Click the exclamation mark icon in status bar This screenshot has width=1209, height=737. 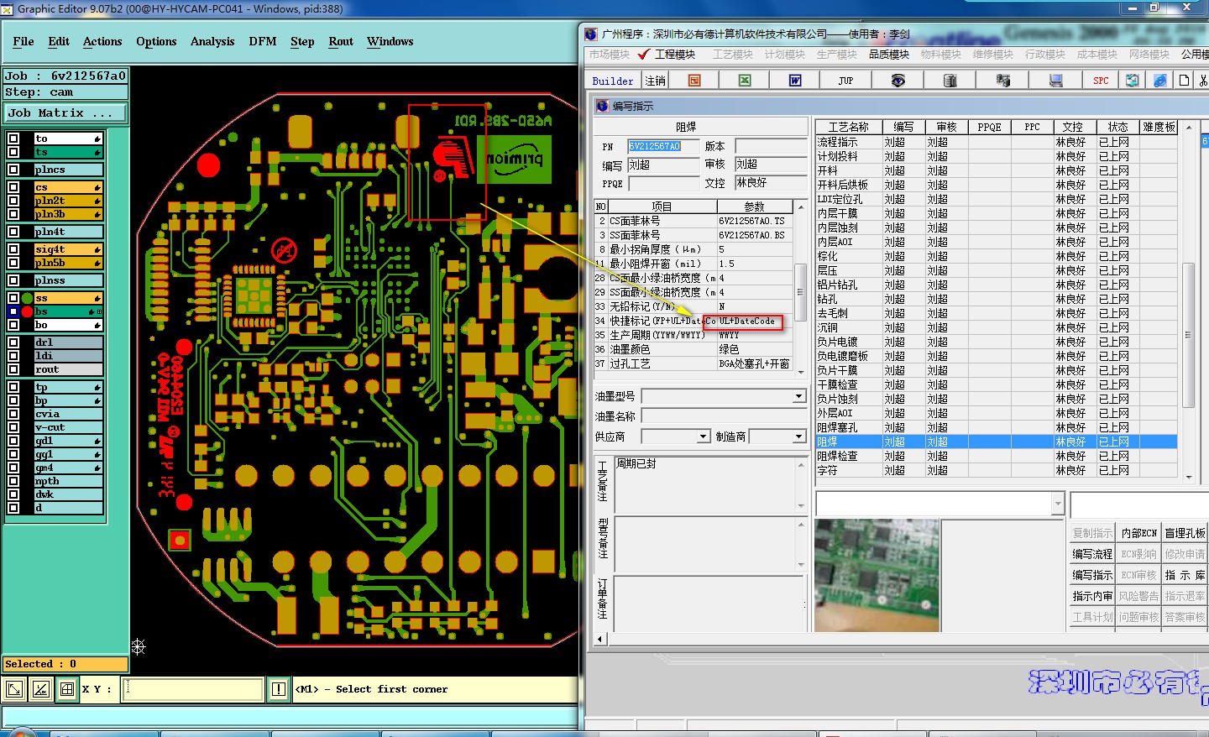pyautogui.click(x=279, y=689)
